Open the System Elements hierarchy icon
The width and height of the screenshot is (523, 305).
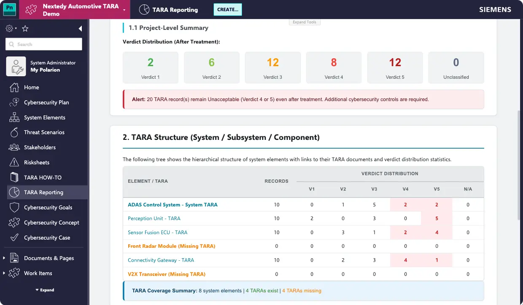(14, 118)
